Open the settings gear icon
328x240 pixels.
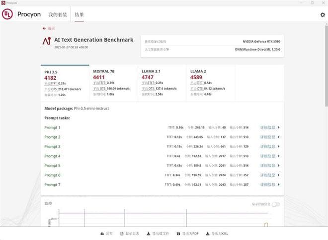point(323,15)
